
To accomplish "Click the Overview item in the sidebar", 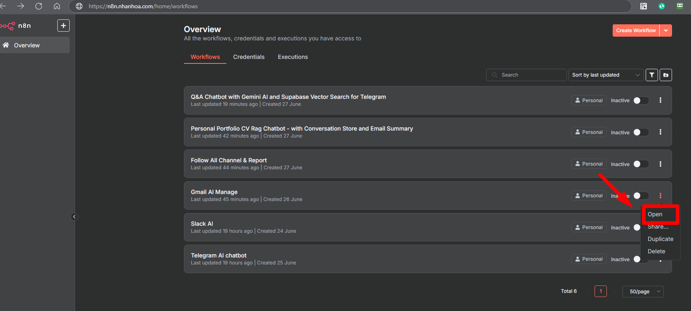I will click(35, 45).
